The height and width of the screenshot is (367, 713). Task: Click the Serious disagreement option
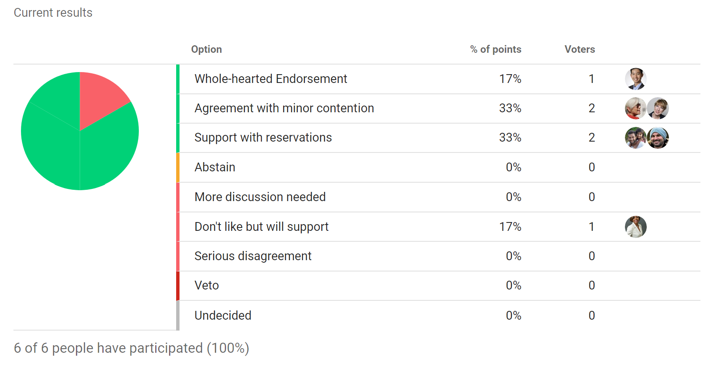[x=253, y=256]
